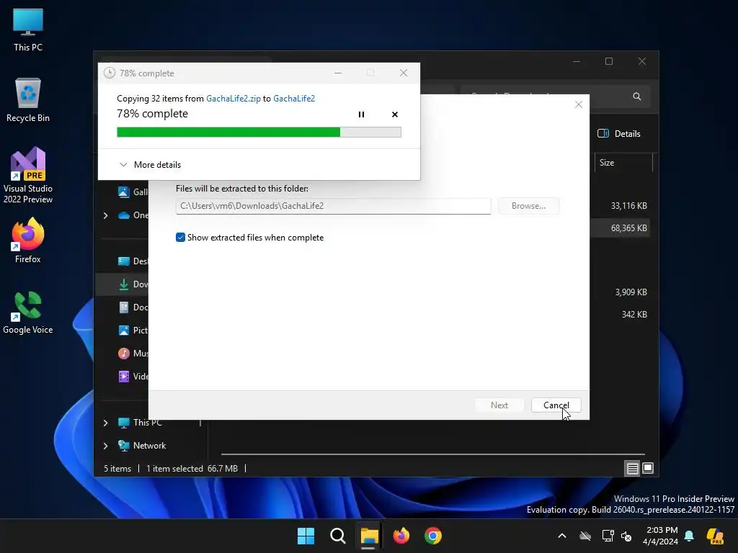Open Videos in navigation pane
The image size is (738, 553).
pyautogui.click(x=133, y=376)
